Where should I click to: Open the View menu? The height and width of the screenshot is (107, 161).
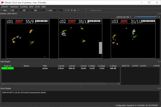coord(31,7)
